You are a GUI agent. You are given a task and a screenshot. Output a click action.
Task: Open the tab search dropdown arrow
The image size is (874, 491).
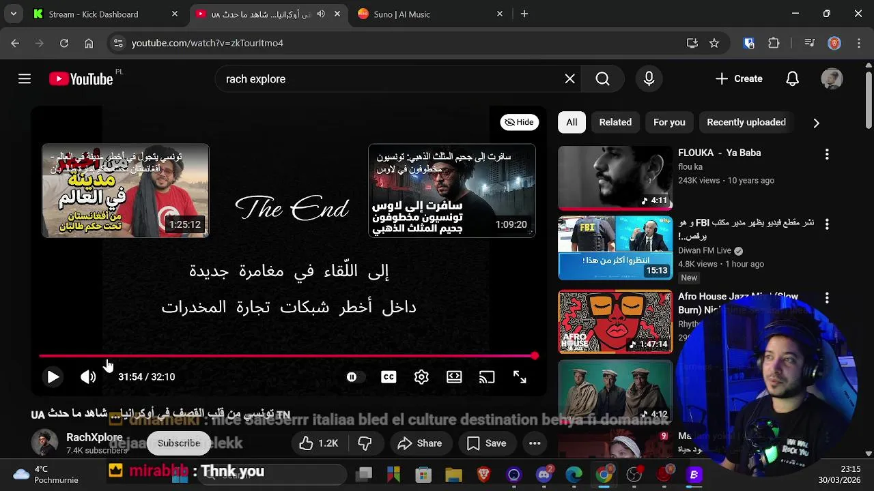(13, 14)
